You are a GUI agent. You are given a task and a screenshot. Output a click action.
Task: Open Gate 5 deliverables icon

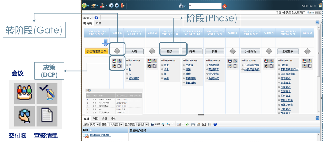tap(304, 66)
